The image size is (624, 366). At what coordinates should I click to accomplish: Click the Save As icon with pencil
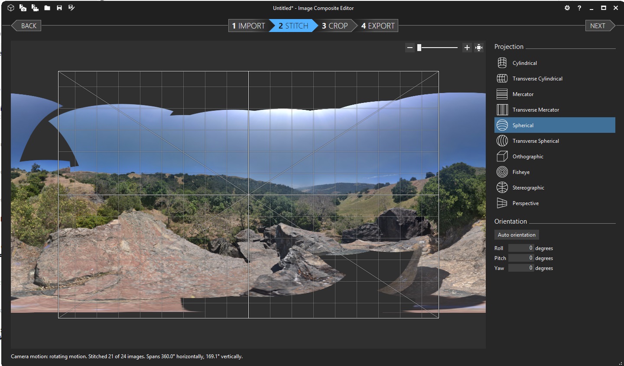click(x=71, y=8)
